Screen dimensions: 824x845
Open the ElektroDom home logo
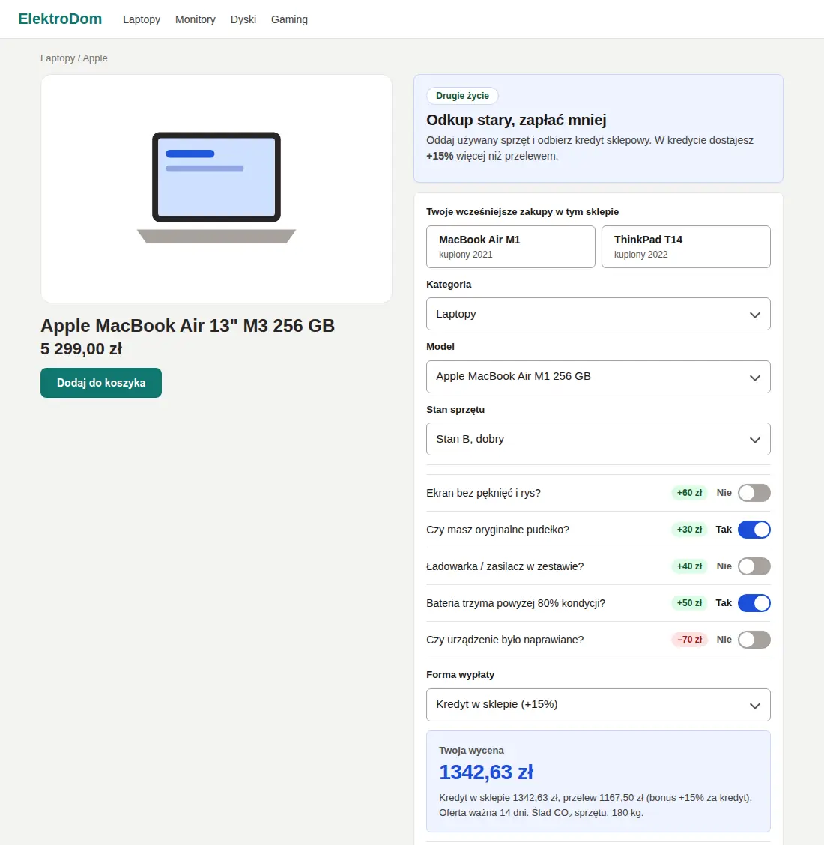(x=60, y=19)
